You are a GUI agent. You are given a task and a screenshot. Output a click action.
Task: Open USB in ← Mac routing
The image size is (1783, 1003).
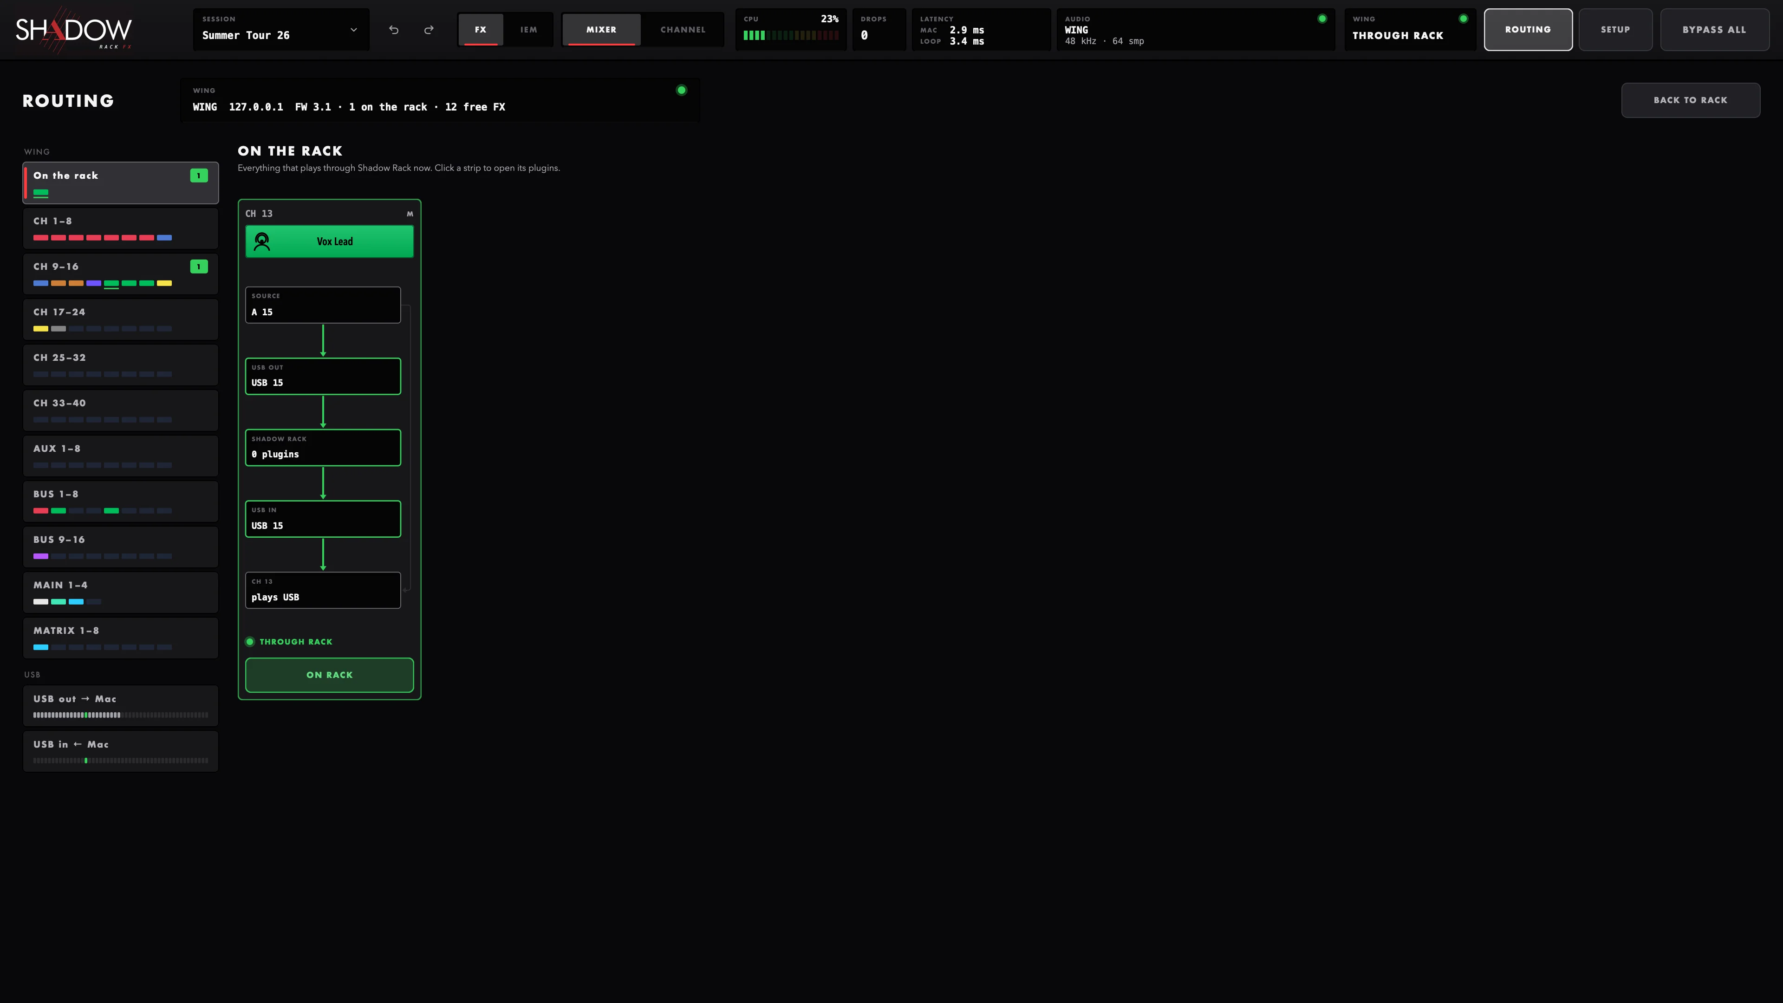point(120,752)
